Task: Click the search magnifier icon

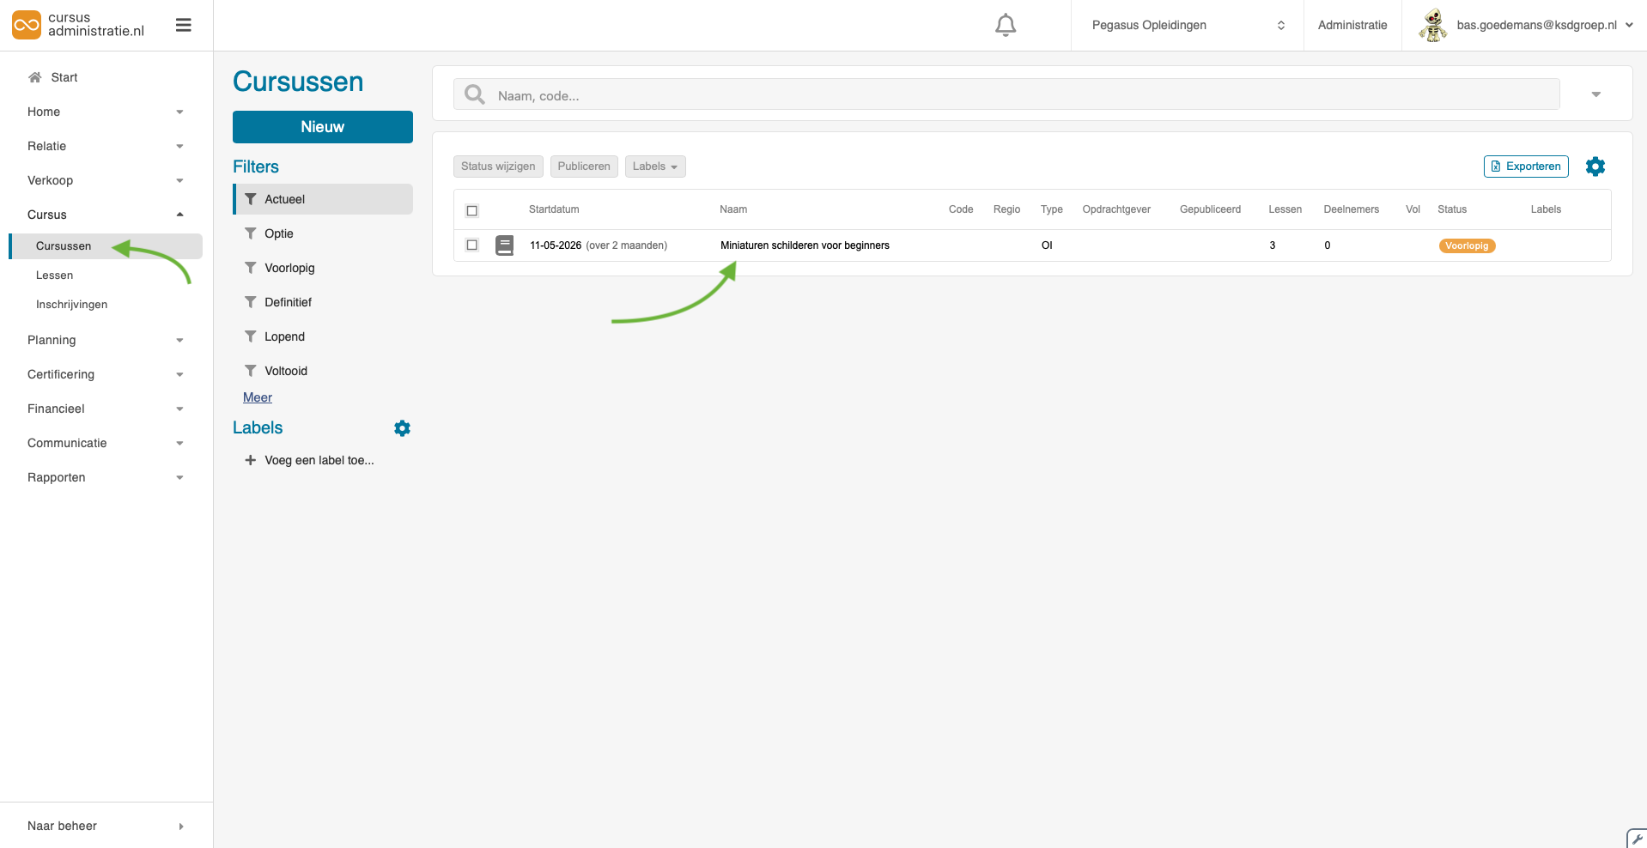Action: [x=475, y=94]
